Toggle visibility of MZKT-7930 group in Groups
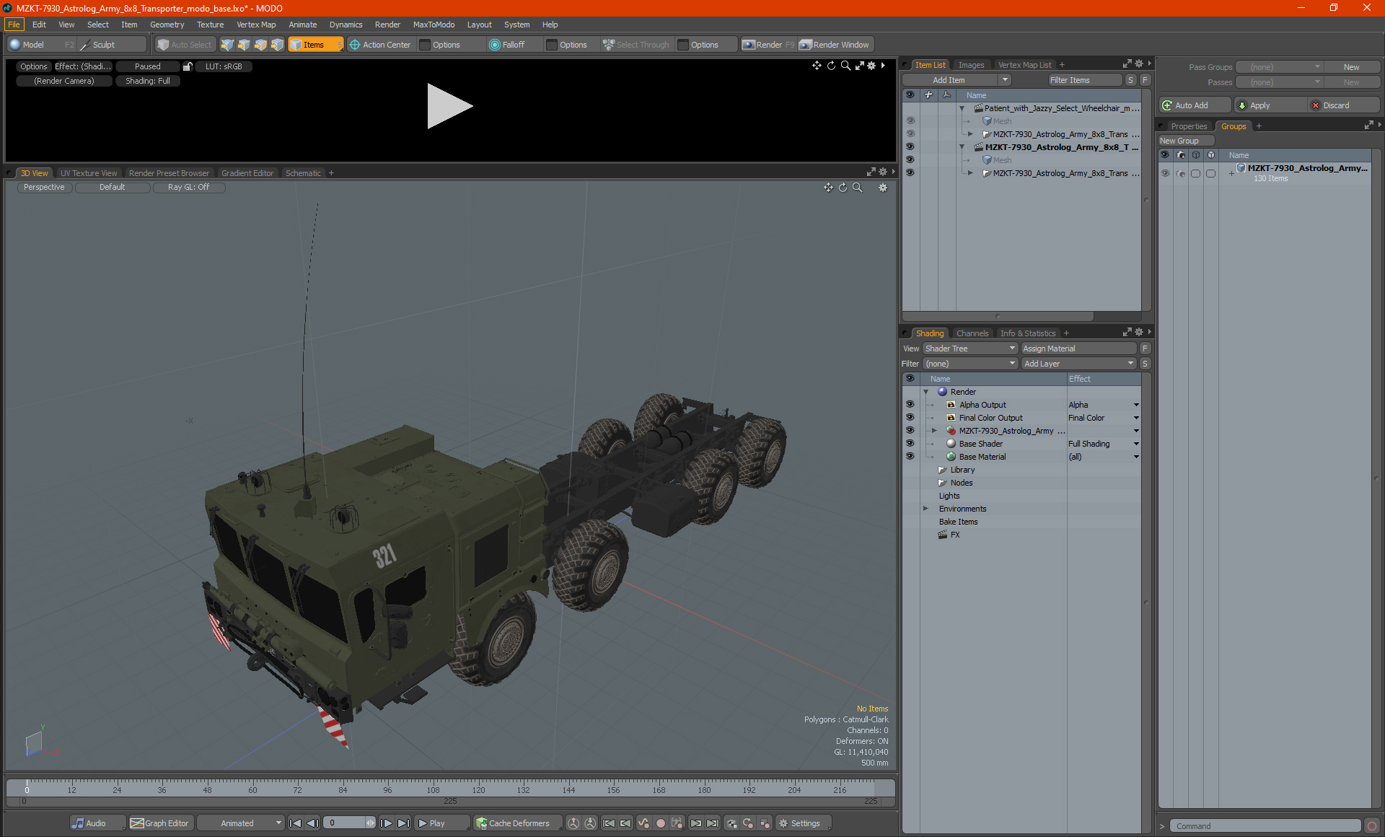Viewport: 1385px width, 837px height. coord(1165,173)
